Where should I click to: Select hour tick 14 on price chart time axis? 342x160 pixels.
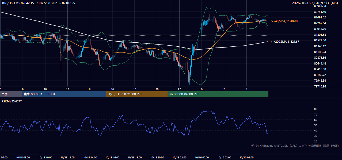(x=90, y=89)
